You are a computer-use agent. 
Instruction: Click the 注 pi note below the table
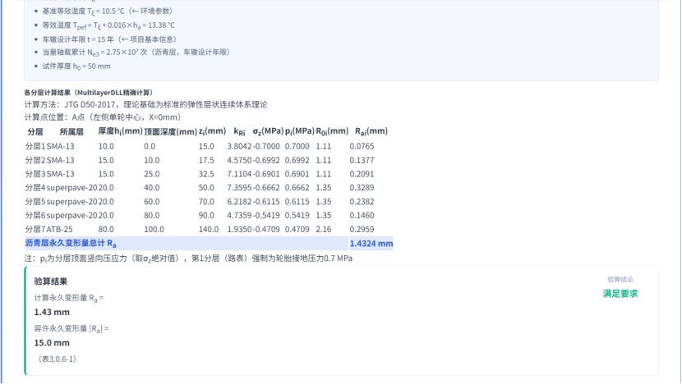tap(188, 258)
